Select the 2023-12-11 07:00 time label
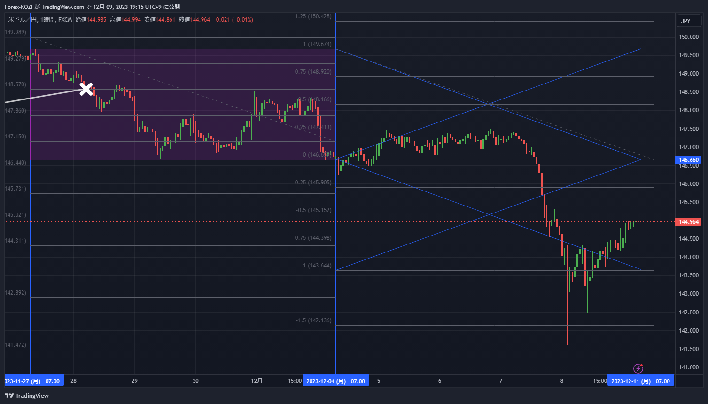708x404 pixels. 640,381
